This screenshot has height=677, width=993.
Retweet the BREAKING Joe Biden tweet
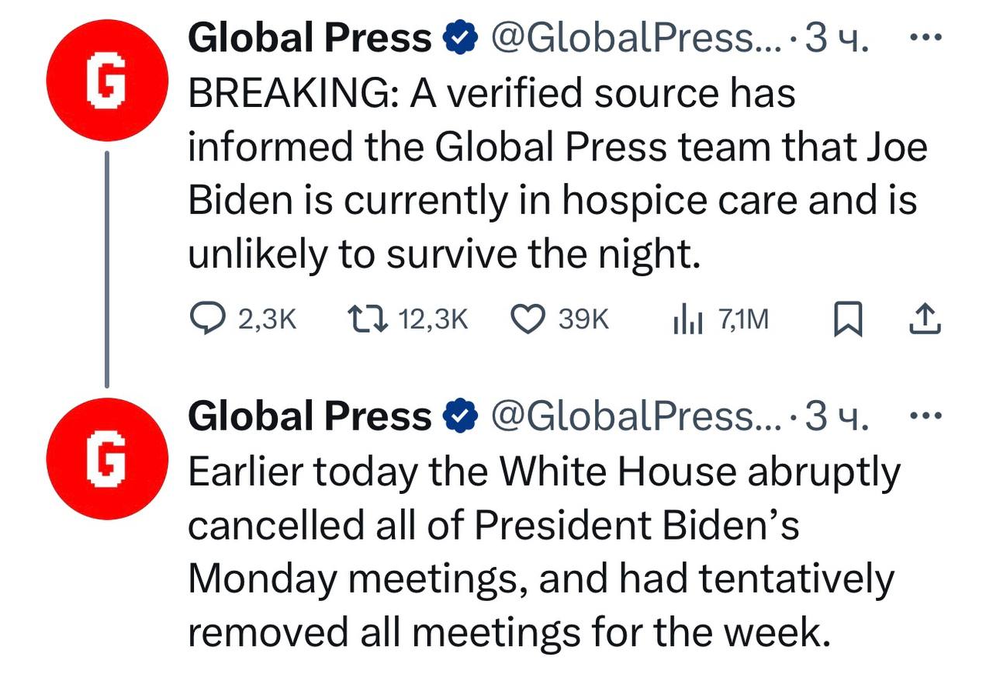[408, 320]
